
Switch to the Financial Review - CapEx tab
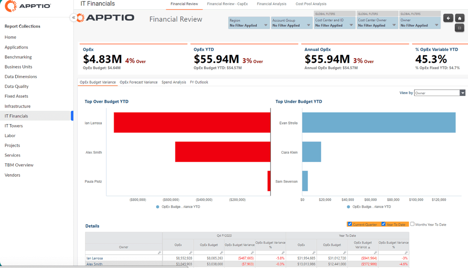[227, 4]
